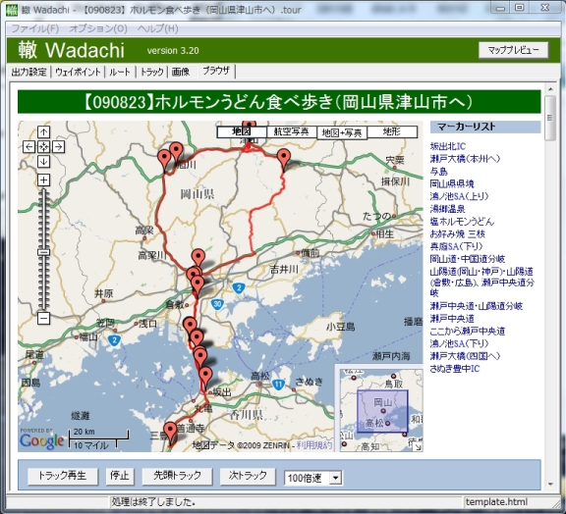This screenshot has width=566, height=514.
Task: Click the scrollbar down arrow
Action: pos(550,485)
